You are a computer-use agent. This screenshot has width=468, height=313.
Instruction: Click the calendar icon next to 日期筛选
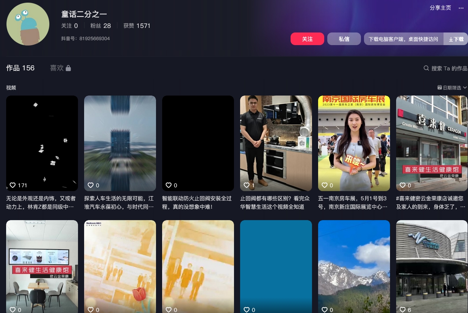(x=440, y=88)
